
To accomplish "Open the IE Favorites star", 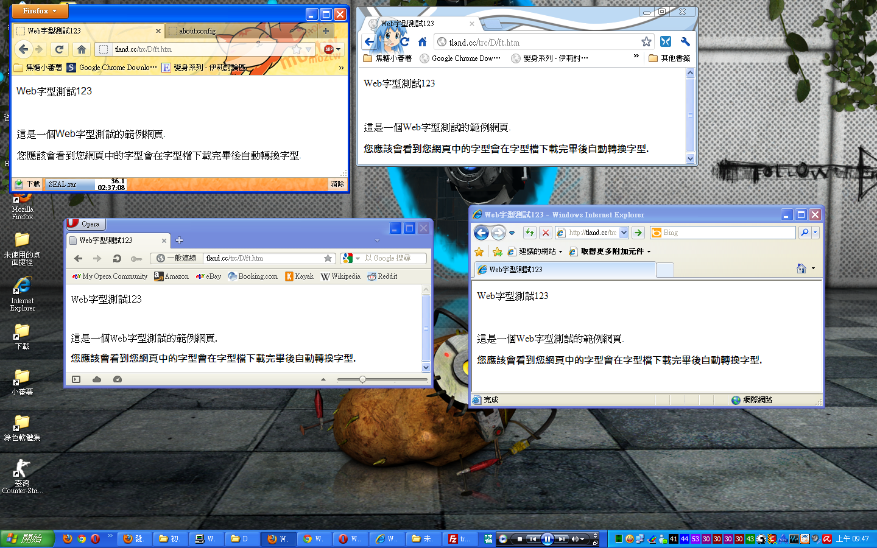I will click(x=479, y=251).
